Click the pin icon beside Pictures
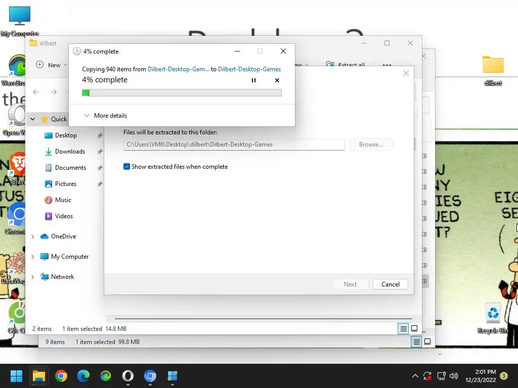The image size is (518, 388). [x=100, y=184]
